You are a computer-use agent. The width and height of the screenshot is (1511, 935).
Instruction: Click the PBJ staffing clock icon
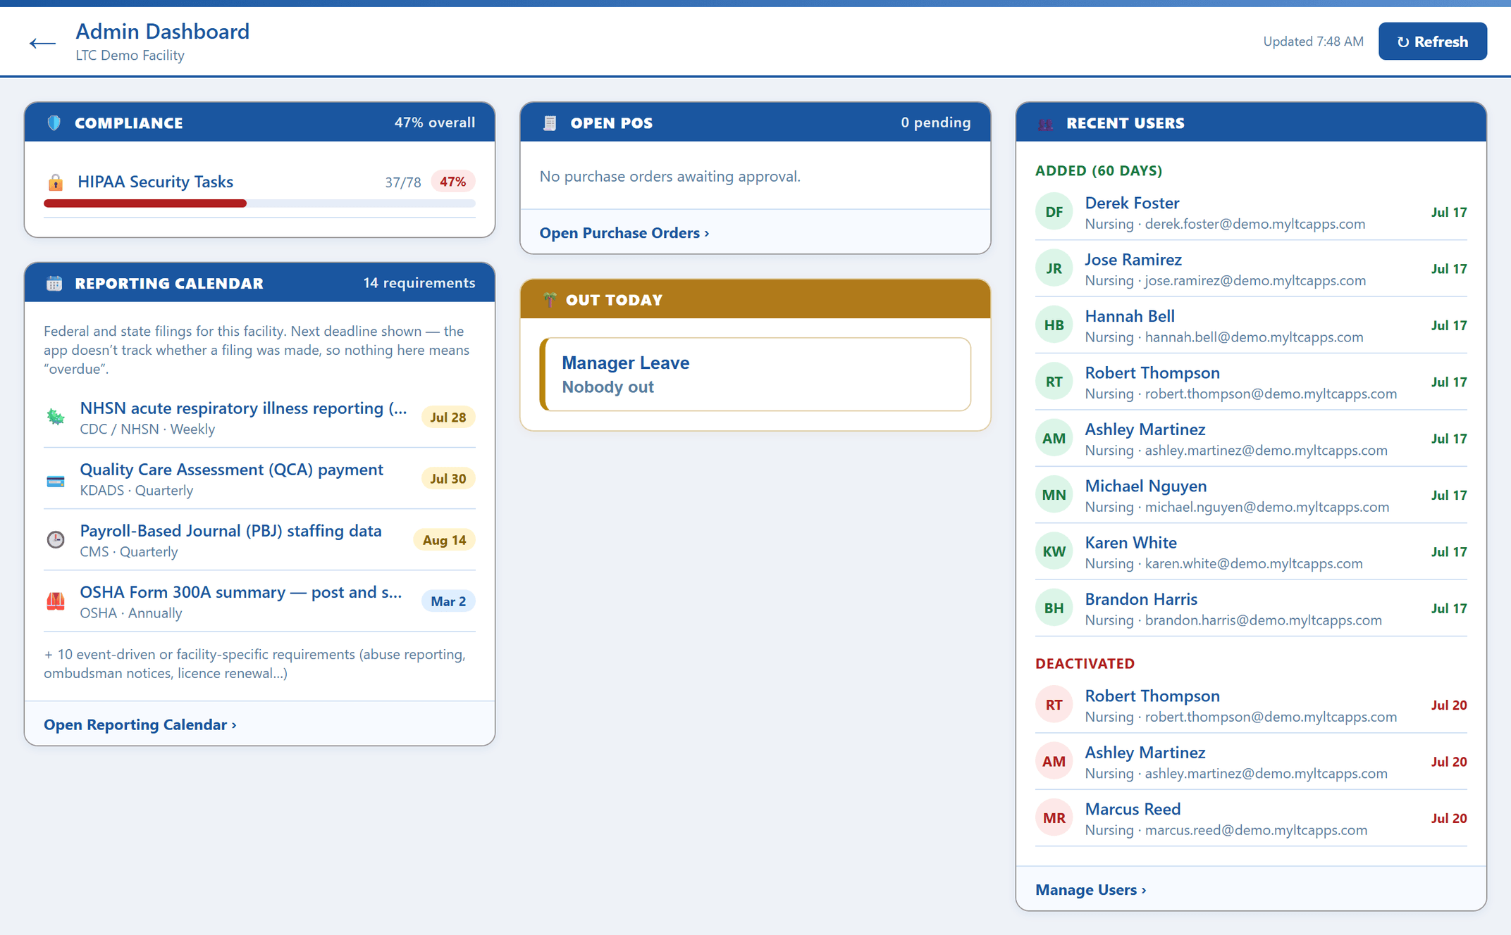point(56,540)
